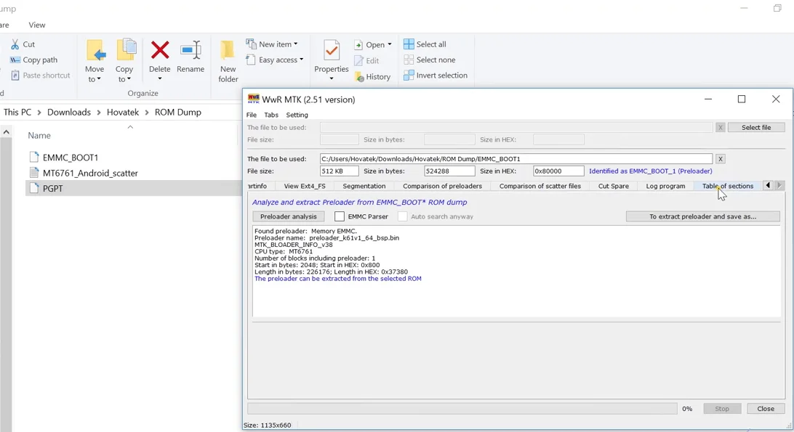Open Properties via checkmark icon
Viewport: 794px width, 432px height.
tap(332, 51)
